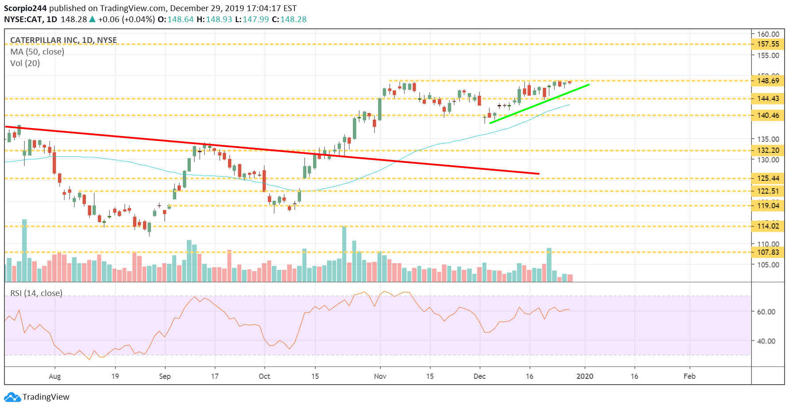Select the RSI (14, close) indicator label
Viewport: 789px width, 409px height.
pos(36,293)
